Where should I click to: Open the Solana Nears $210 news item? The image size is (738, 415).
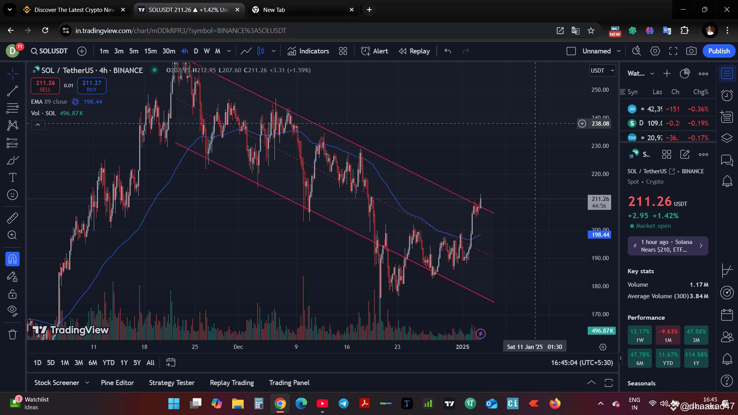coord(668,246)
